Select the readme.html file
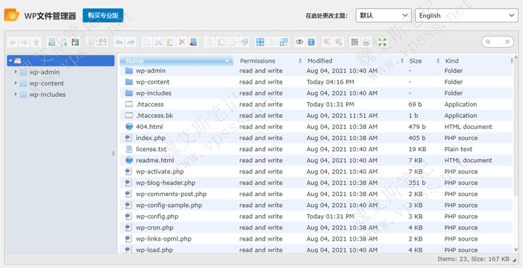523x268 pixels. point(316,160)
